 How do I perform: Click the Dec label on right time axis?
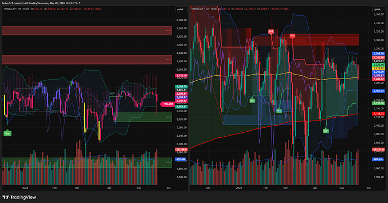click(x=208, y=188)
